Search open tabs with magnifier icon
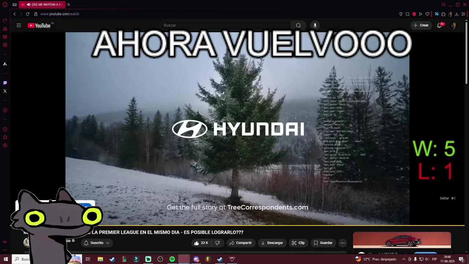 tap(443, 5)
